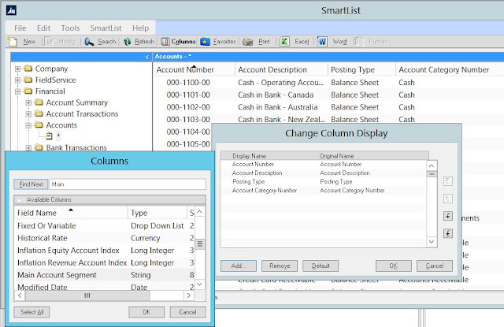Viewport: 504px width, 327px height.
Task: Click the Favorites star icon
Action: (205, 42)
